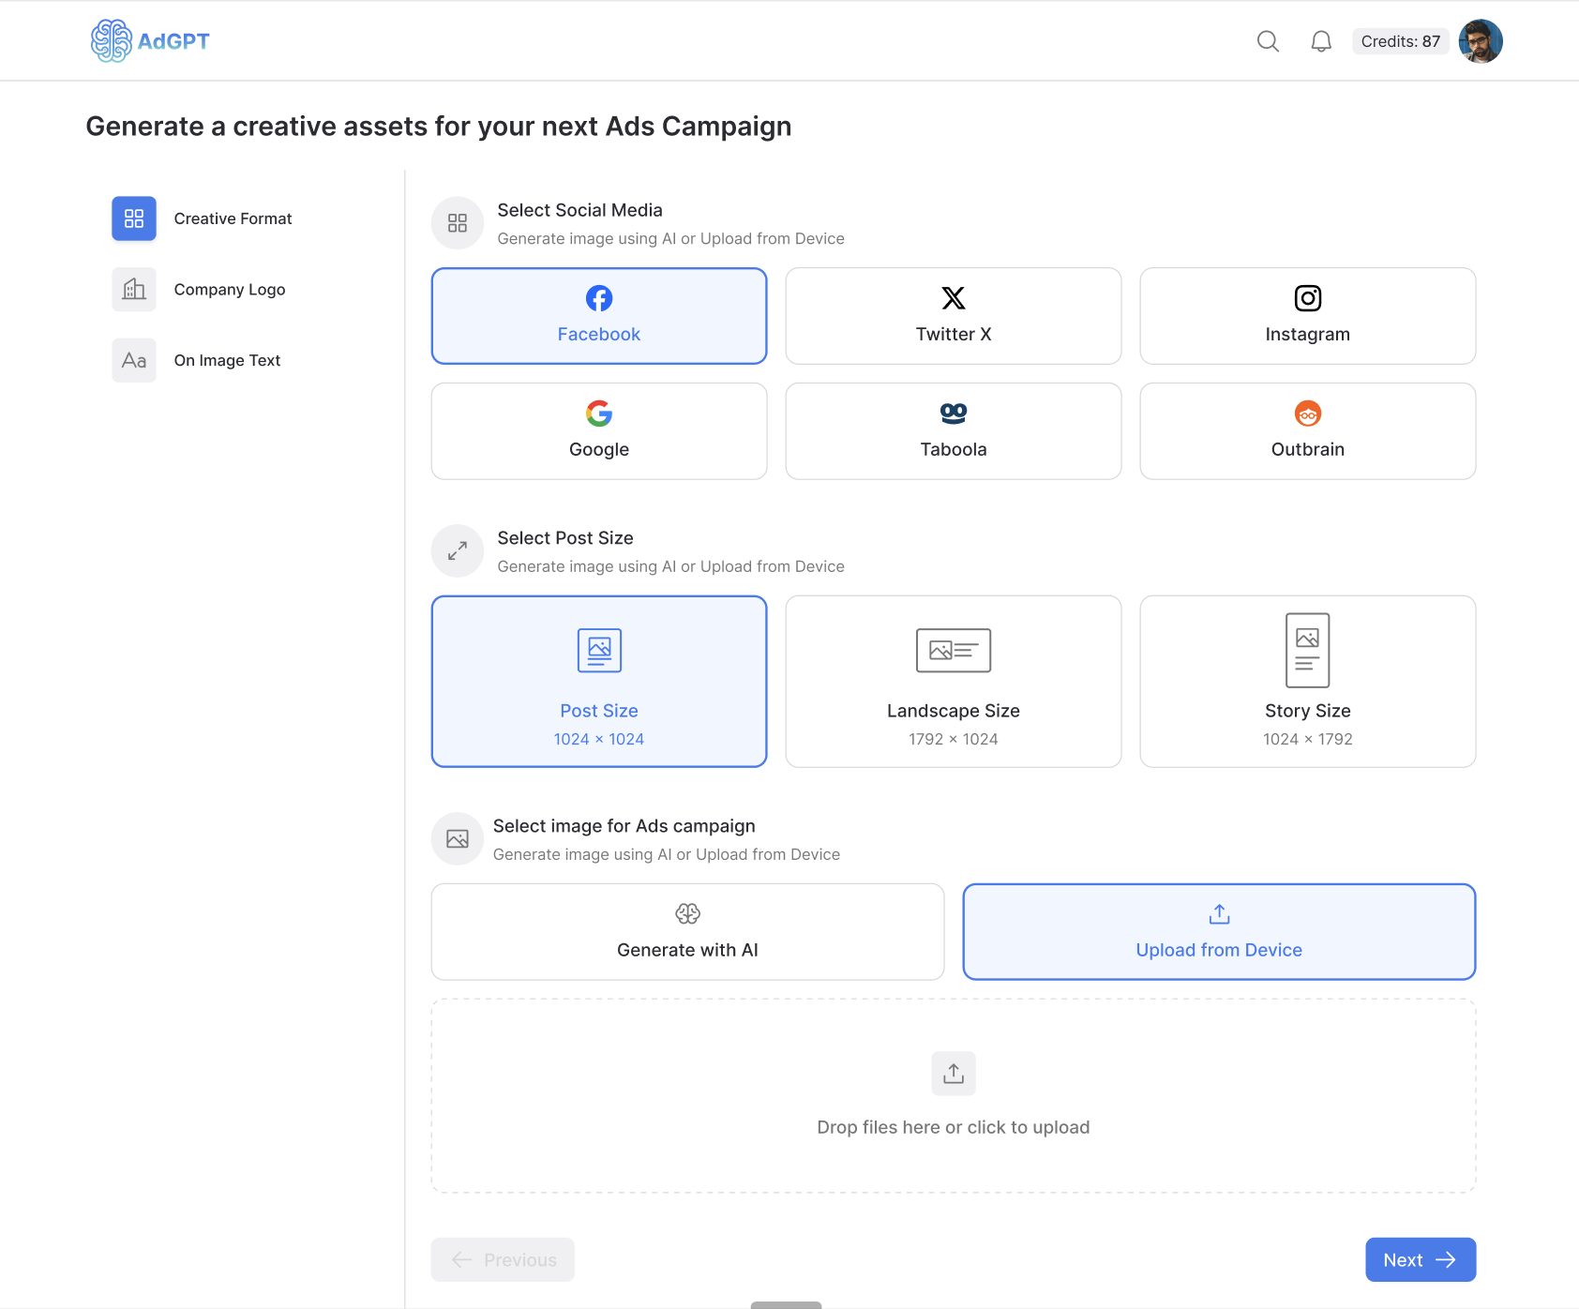Screen dimensions: 1579x1309
Task: Click the Outbrain logo icon
Action: (x=1308, y=414)
